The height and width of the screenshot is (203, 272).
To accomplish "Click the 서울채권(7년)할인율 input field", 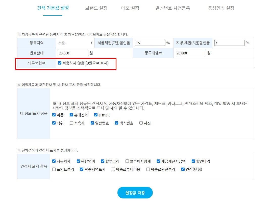I will (x=150, y=43).
